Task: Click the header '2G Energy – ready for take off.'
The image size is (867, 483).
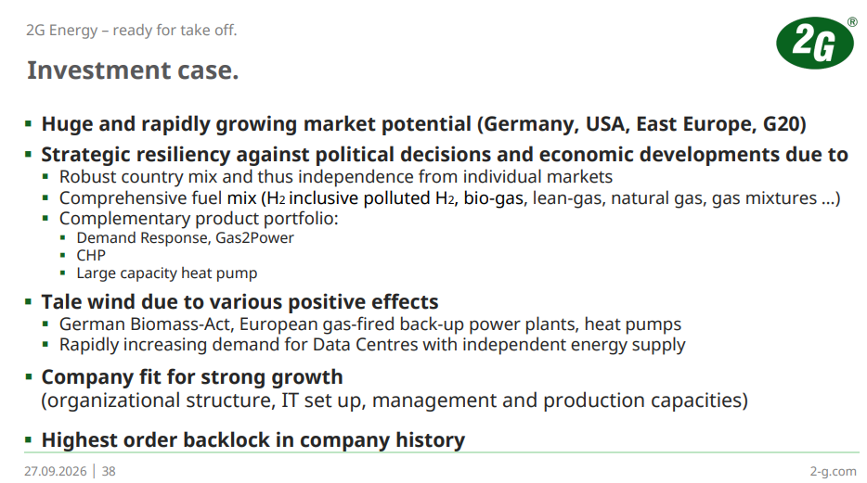Action: click(132, 30)
